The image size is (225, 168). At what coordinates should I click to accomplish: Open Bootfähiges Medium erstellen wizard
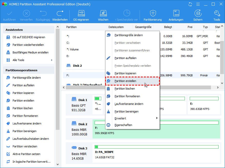[x=30, y=52]
